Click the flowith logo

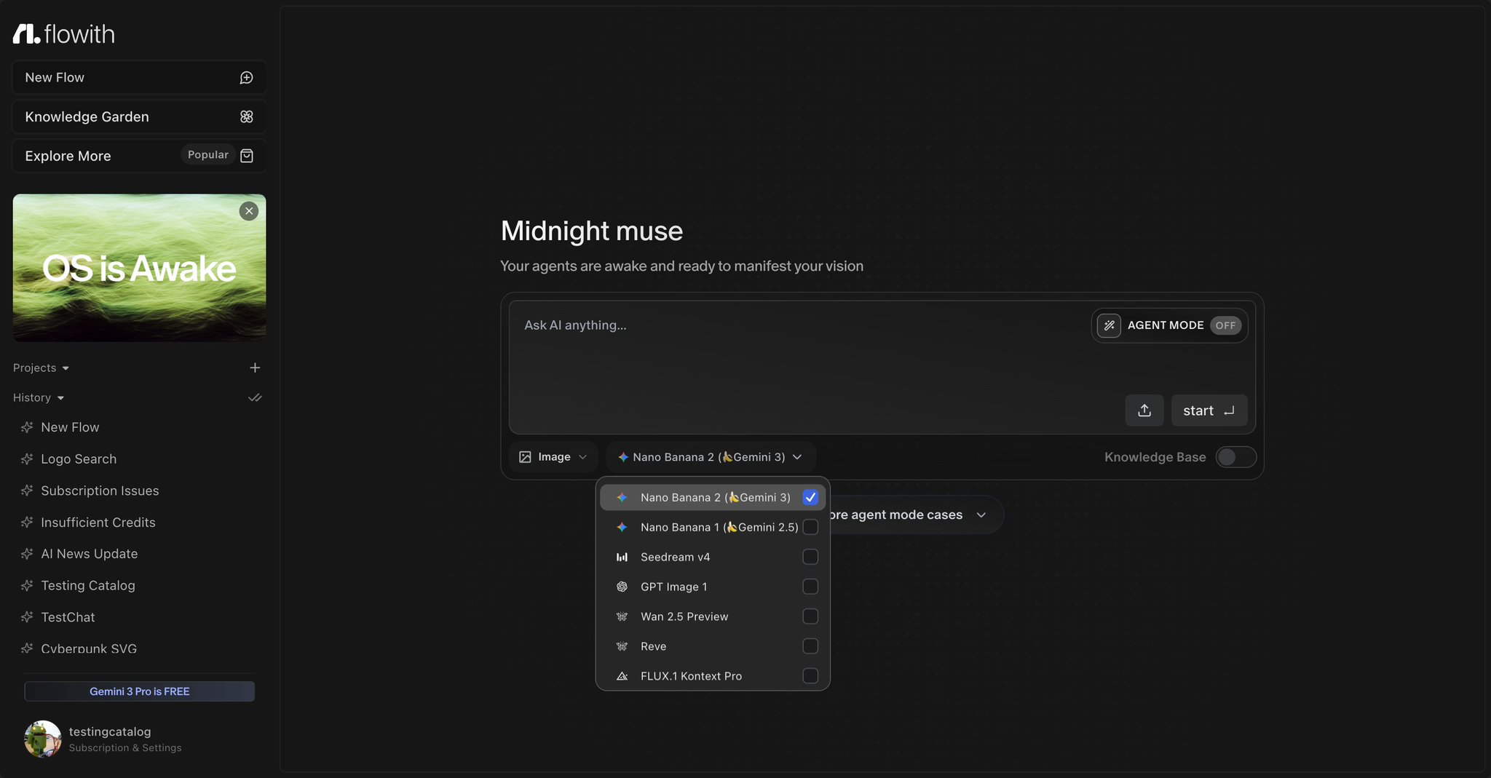pos(64,33)
